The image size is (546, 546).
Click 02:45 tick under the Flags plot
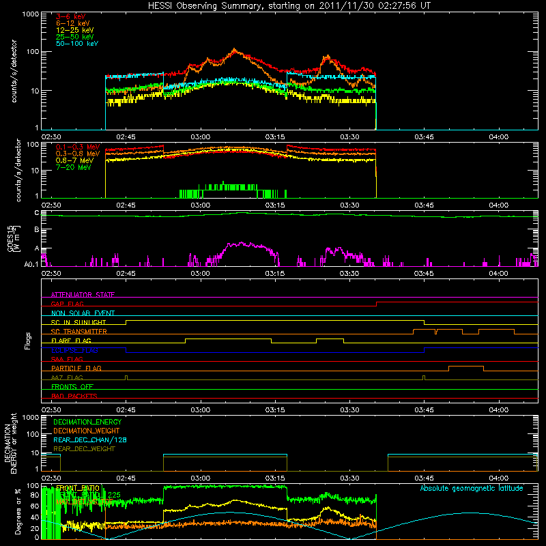pyautogui.click(x=126, y=410)
